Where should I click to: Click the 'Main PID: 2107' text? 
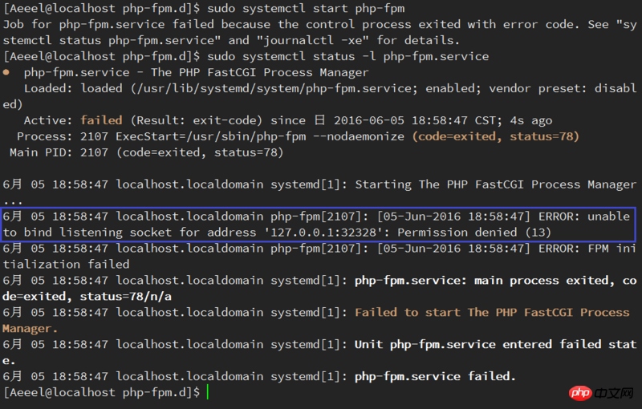tap(59, 152)
